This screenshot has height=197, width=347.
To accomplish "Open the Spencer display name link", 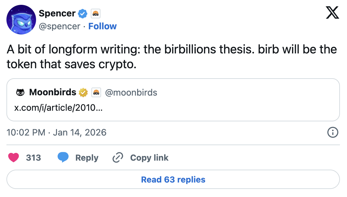I will coord(57,14).
